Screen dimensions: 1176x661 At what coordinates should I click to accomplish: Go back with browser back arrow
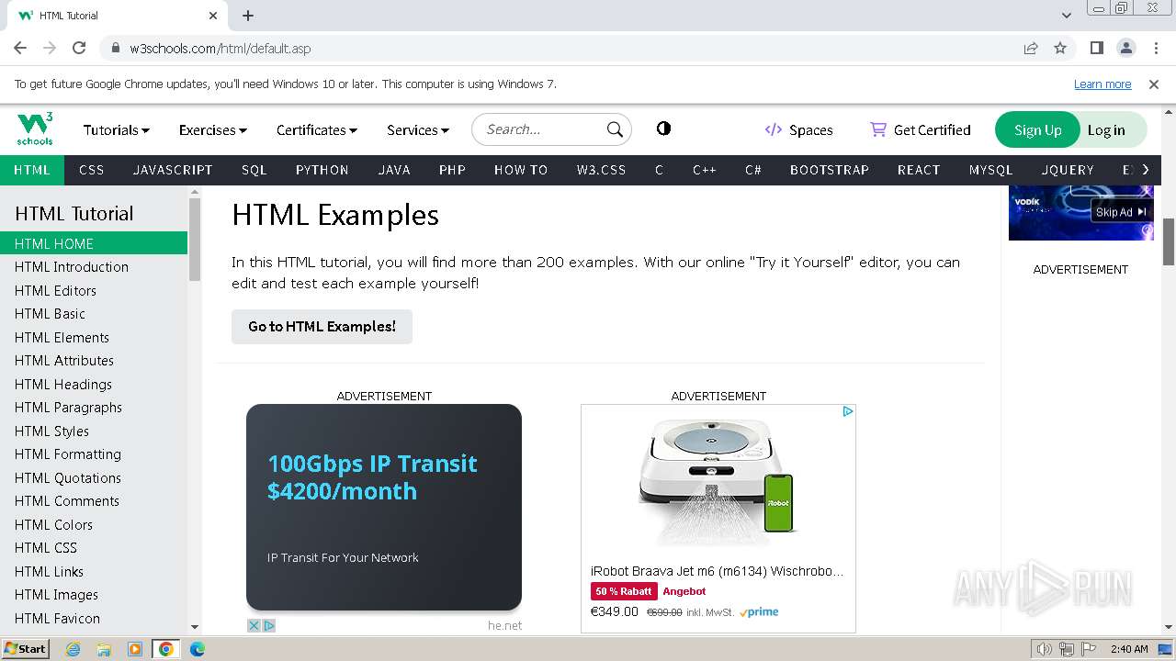pyautogui.click(x=20, y=48)
